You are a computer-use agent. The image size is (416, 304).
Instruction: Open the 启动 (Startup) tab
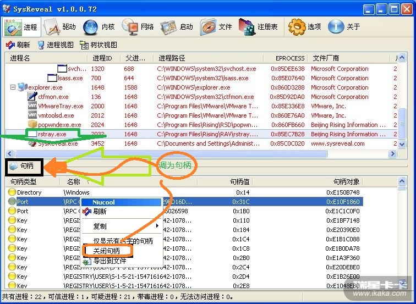pyautogui.click(x=177, y=27)
